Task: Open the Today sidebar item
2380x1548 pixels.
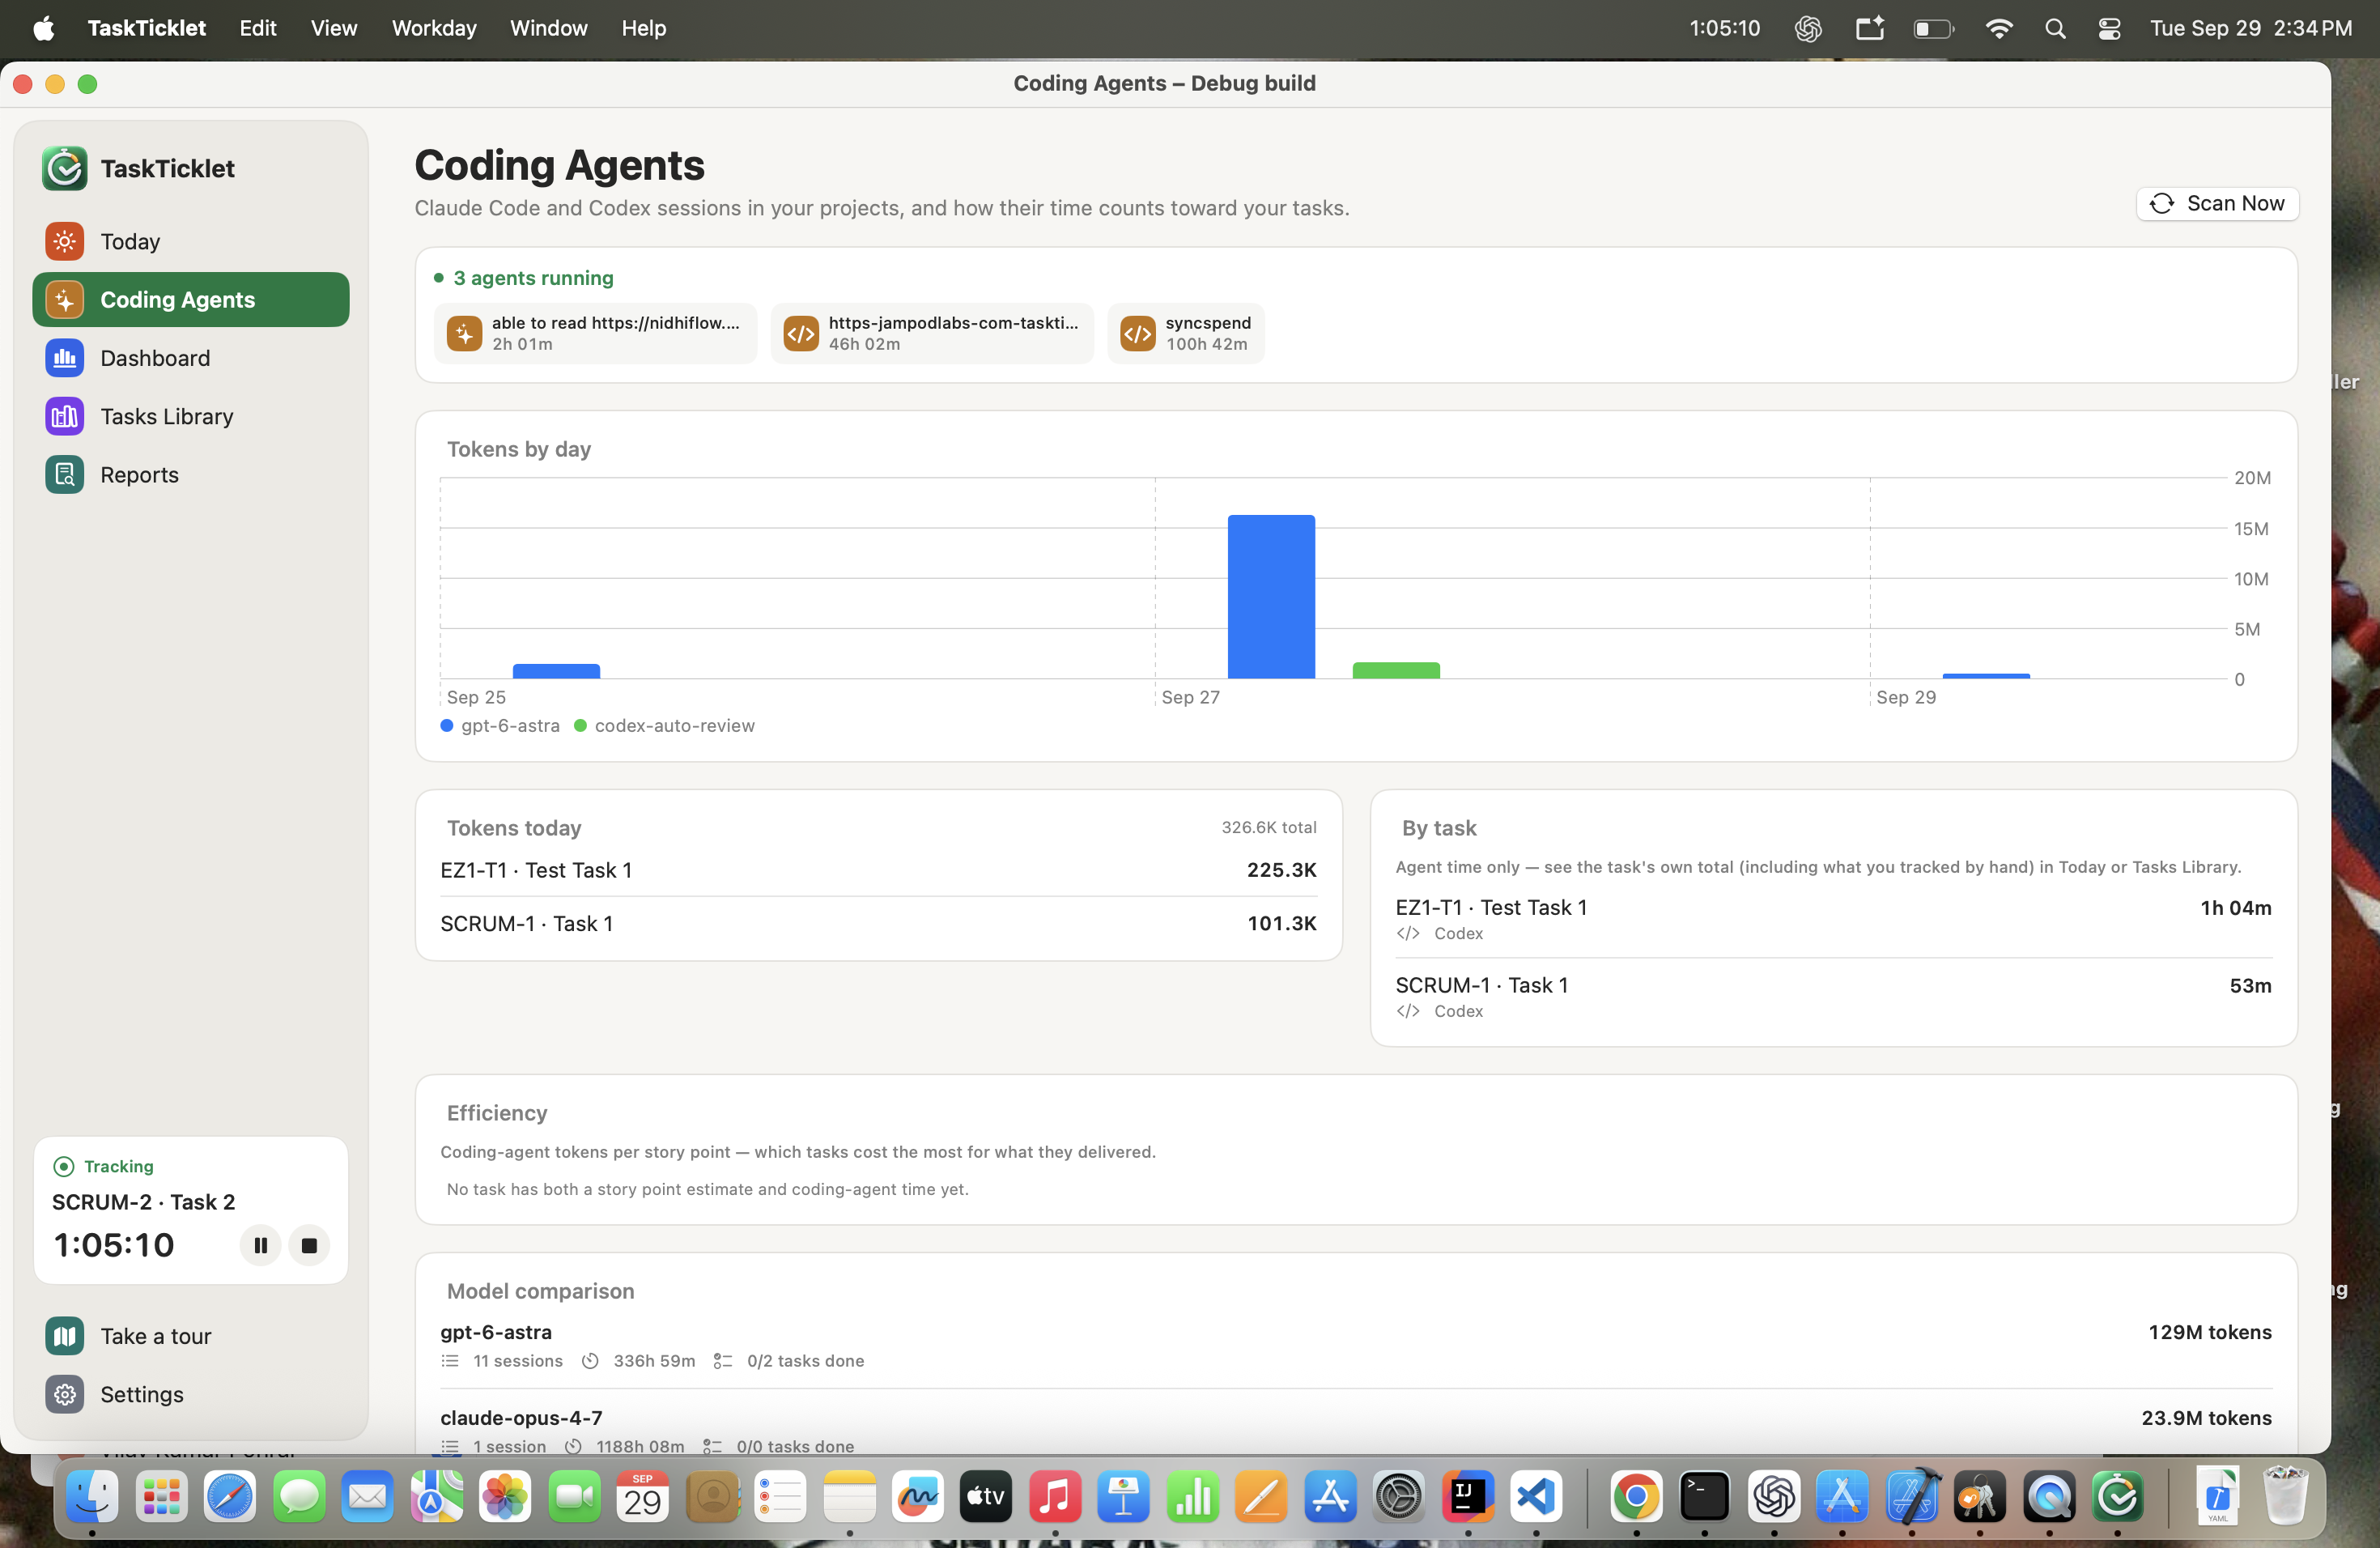Action: tap(190, 241)
